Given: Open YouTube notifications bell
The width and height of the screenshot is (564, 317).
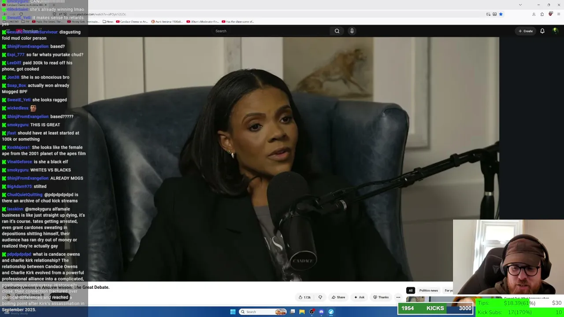Looking at the screenshot, I should point(542,31).
